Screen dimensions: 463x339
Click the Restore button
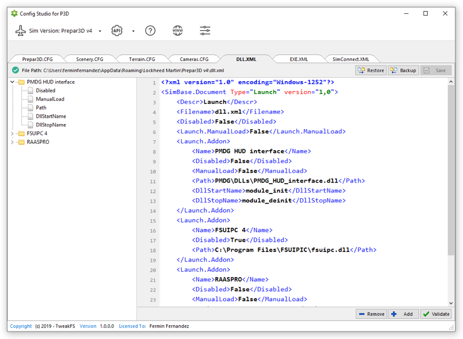[x=371, y=70]
